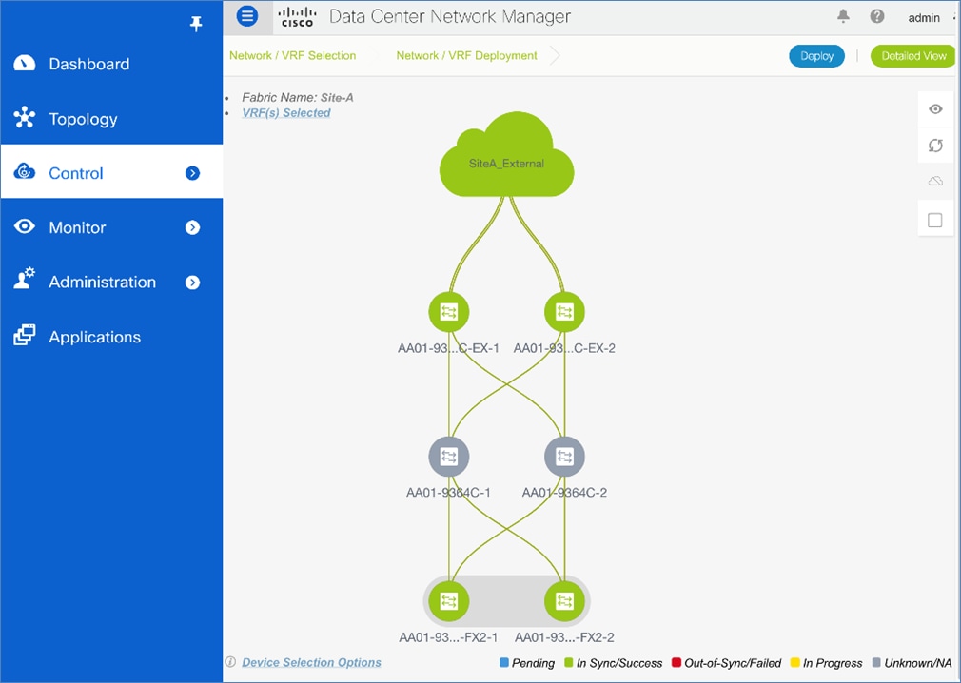Expand the Control submenu chevron
Viewport: 961px width, 683px height.
pos(192,173)
